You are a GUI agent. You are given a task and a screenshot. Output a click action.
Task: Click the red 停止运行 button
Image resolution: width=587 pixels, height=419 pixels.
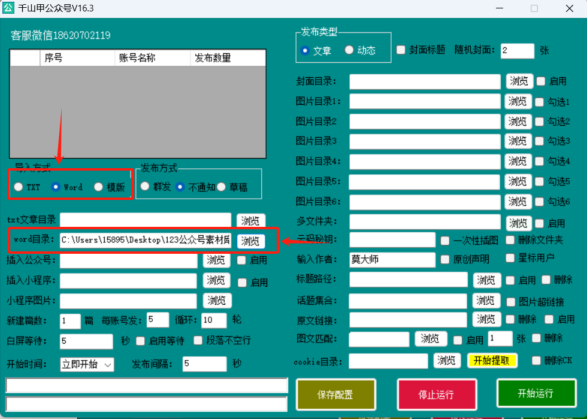coord(437,394)
